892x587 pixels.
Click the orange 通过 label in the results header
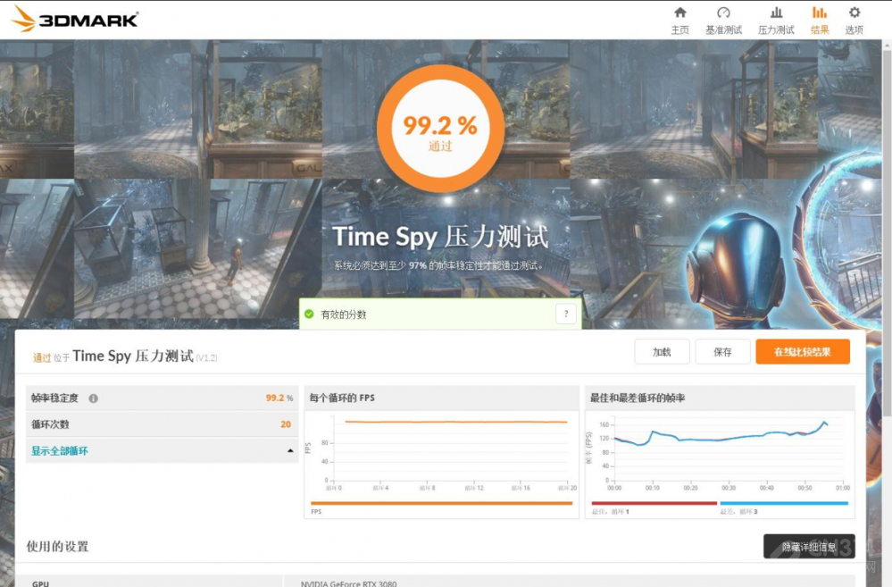coord(42,357)
